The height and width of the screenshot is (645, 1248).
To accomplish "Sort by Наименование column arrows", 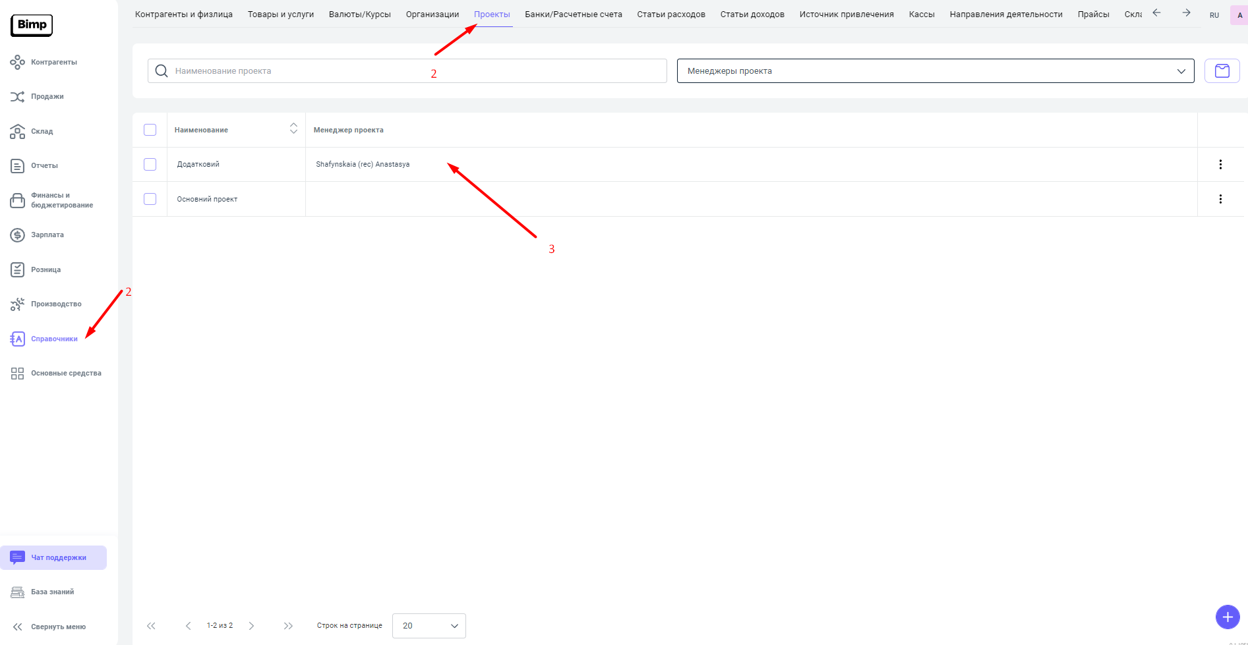I will coord(293,128).
